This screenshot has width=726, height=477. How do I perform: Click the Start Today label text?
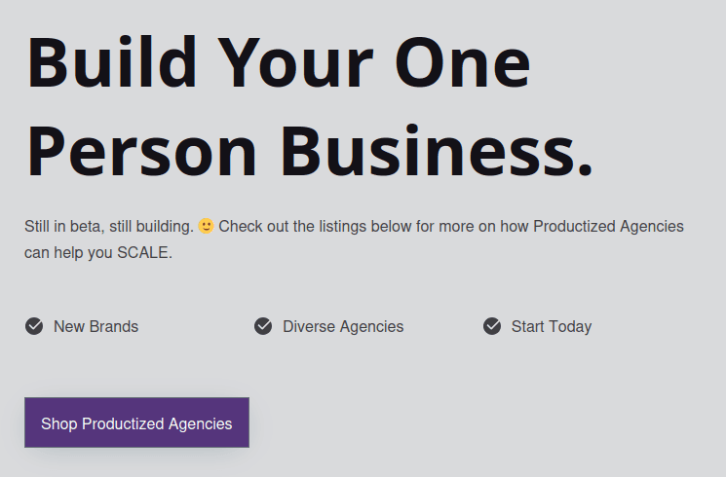pyautogui.click(x=552, y=326)
